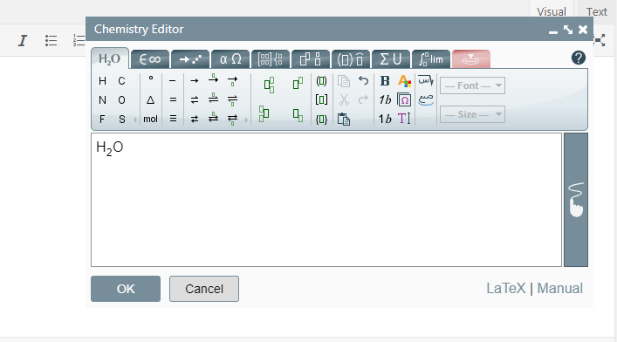Open the symbols tab with ∈∞
This screenshot has width=617, height=342.
pos(150,59)
